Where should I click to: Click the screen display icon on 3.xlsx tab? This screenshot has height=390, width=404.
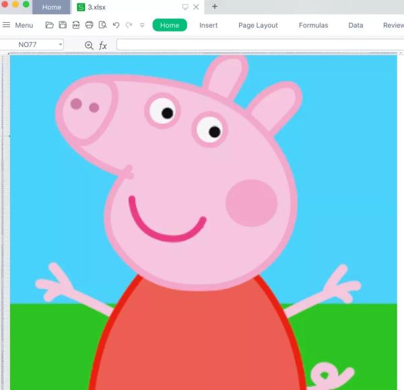click(185, 7)
